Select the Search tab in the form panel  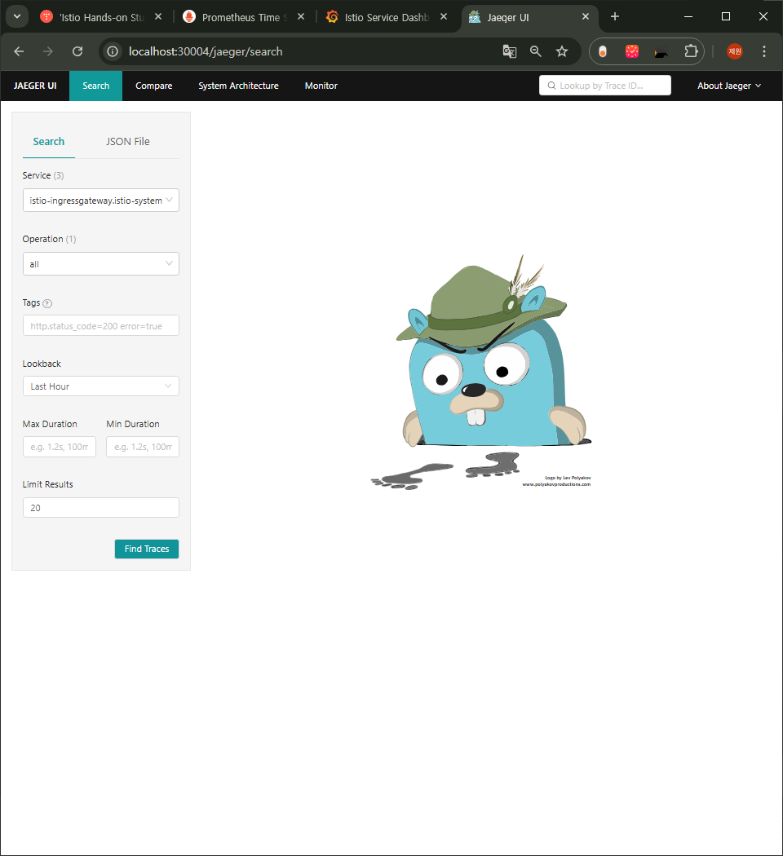tap(49, 141)
